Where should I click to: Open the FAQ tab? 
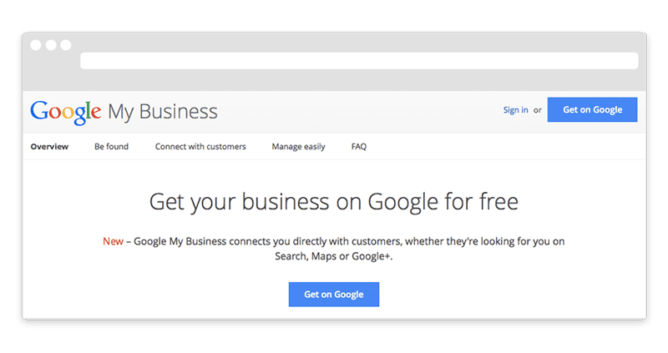coord(359,147)
